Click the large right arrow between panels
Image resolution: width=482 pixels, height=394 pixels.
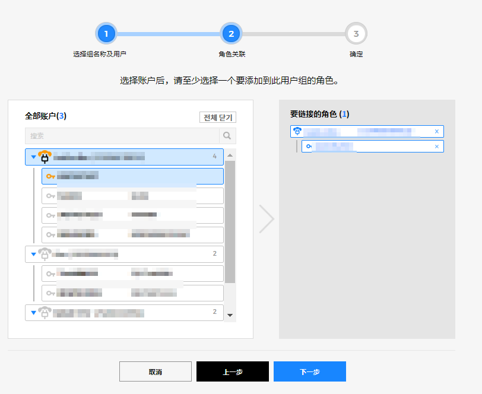pyautogui.click(x=266, y=219)
